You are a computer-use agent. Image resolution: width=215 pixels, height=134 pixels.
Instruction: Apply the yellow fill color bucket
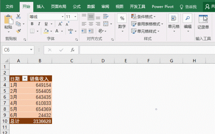(x=46, y=31)
